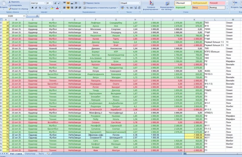
Task: Expand the number format dropdown showing Общий
Action: [x=139, y=3]
